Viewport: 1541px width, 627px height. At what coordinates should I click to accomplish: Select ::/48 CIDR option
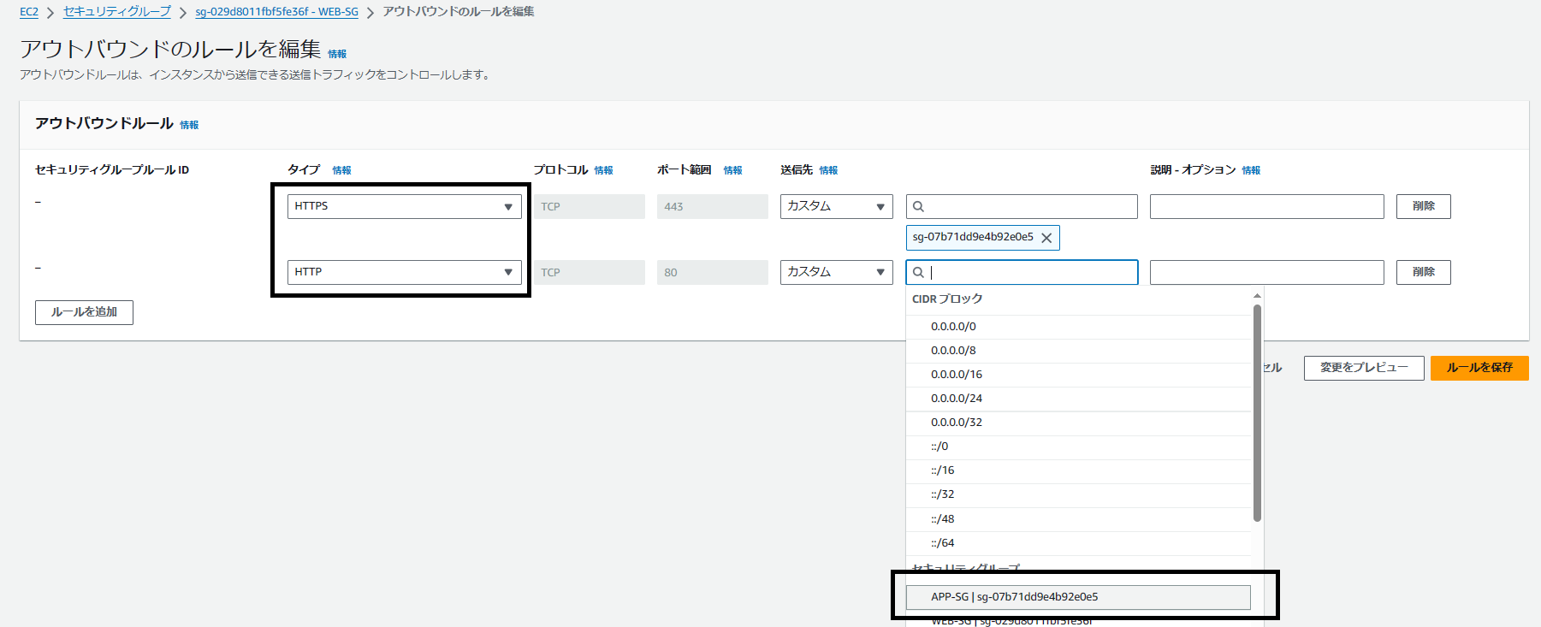point(1079,519)
